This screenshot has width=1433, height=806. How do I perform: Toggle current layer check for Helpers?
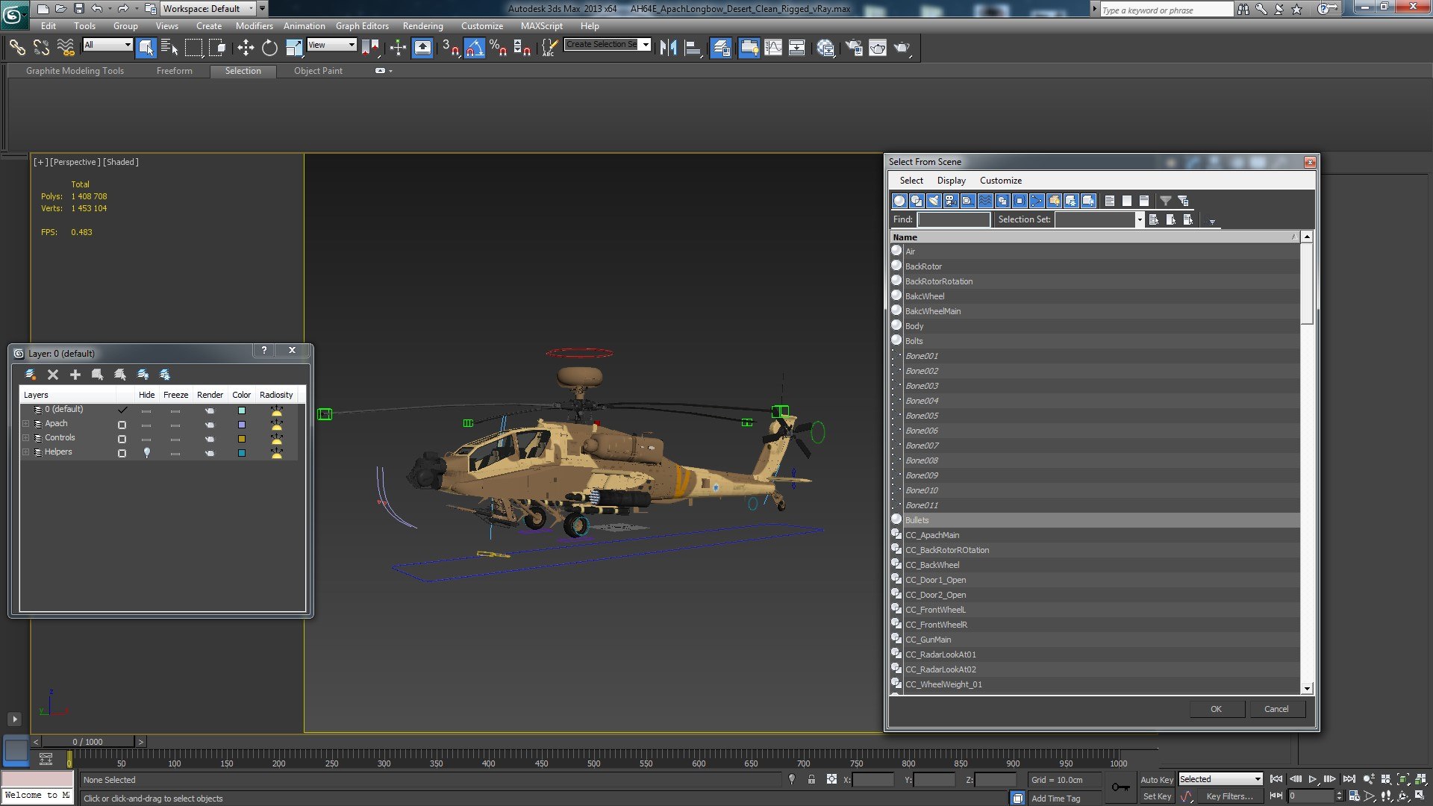pyautogui.click(x=122, y=453)
